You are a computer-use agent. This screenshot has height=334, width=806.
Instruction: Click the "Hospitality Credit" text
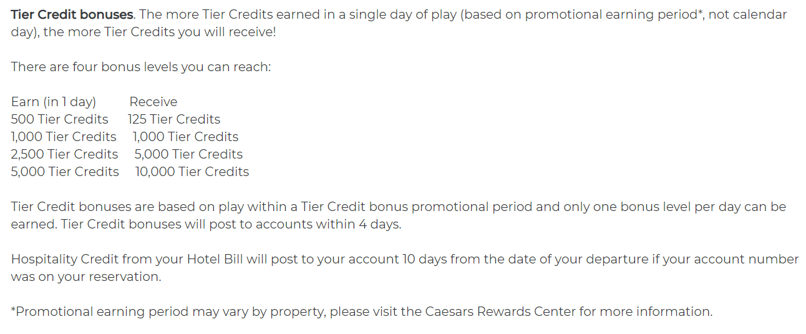coord(64,259)
